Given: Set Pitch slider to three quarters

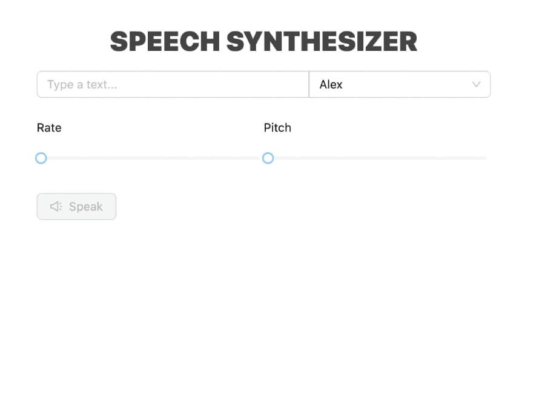Looking at the screenshot, I should [x=432, y=158].
